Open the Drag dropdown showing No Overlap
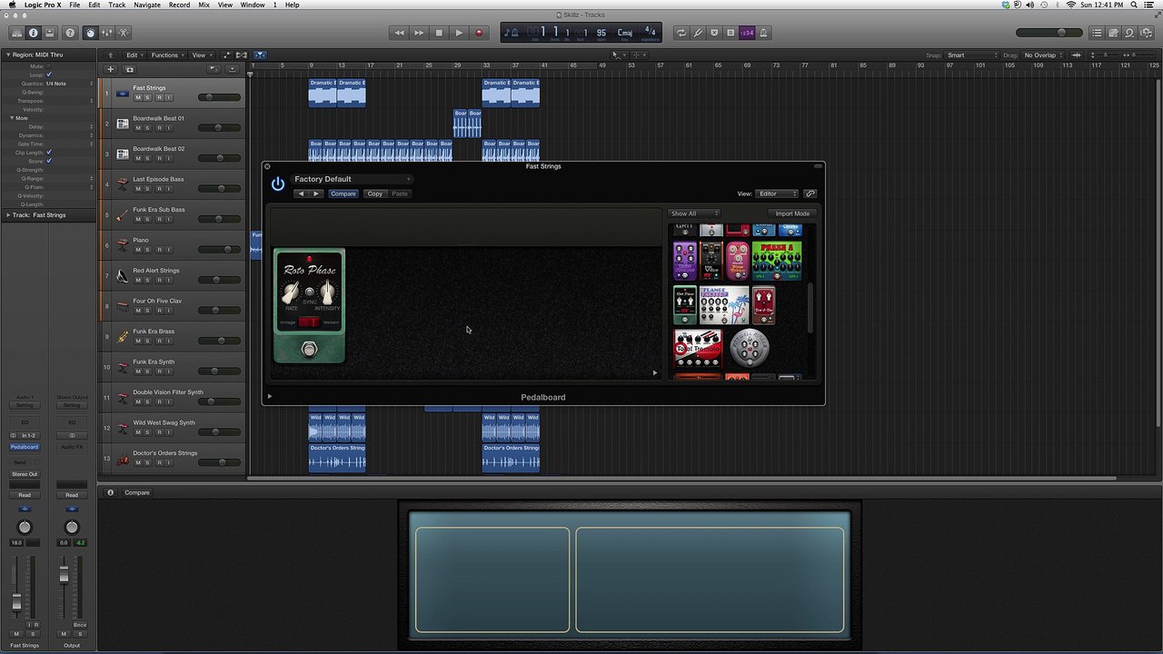The height and width of the screenshot is (654, 1163). pos(1045,55)
